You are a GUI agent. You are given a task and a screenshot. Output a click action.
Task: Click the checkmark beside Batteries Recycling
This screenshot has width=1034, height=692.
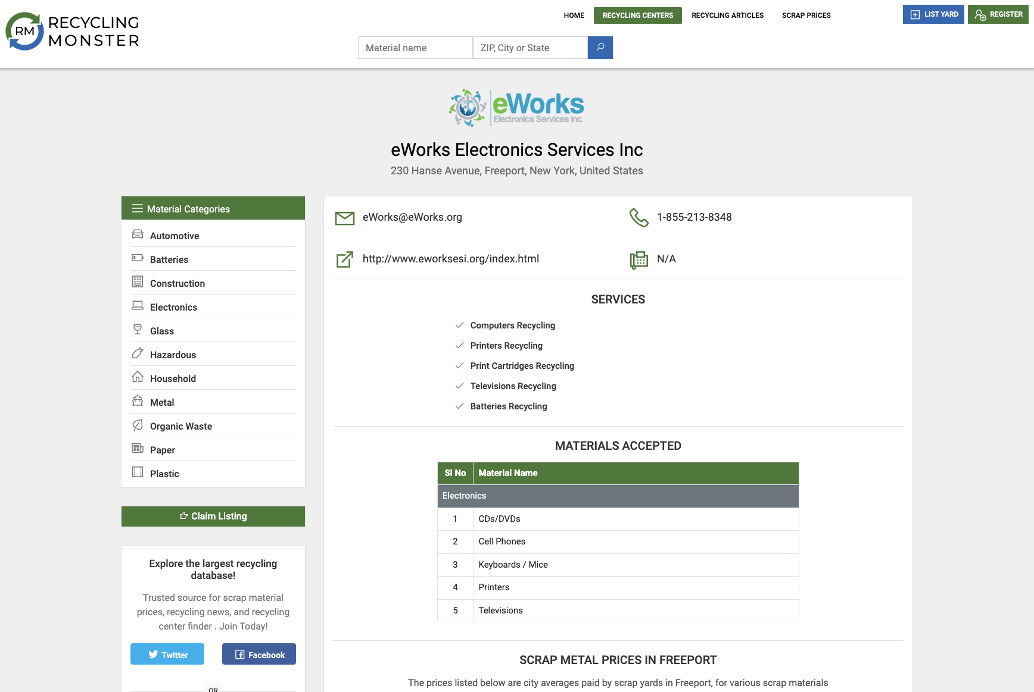459,406
